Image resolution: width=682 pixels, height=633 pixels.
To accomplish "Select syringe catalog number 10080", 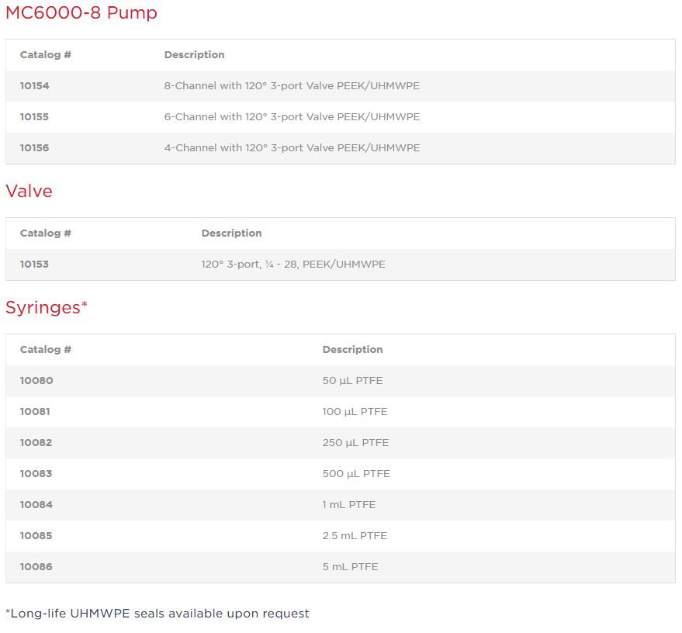I will (36, 381).
